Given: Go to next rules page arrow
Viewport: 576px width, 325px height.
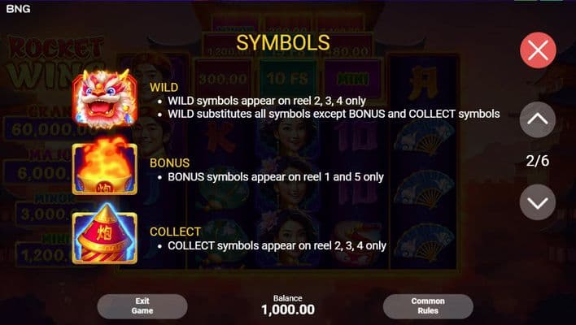Looking at the screenshot, I should click(x=538, y=202).
